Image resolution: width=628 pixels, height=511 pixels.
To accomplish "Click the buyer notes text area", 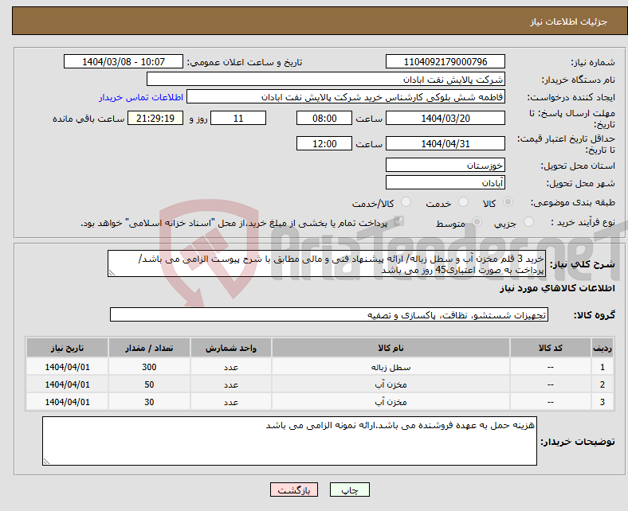I will click(x=289, y=441).
